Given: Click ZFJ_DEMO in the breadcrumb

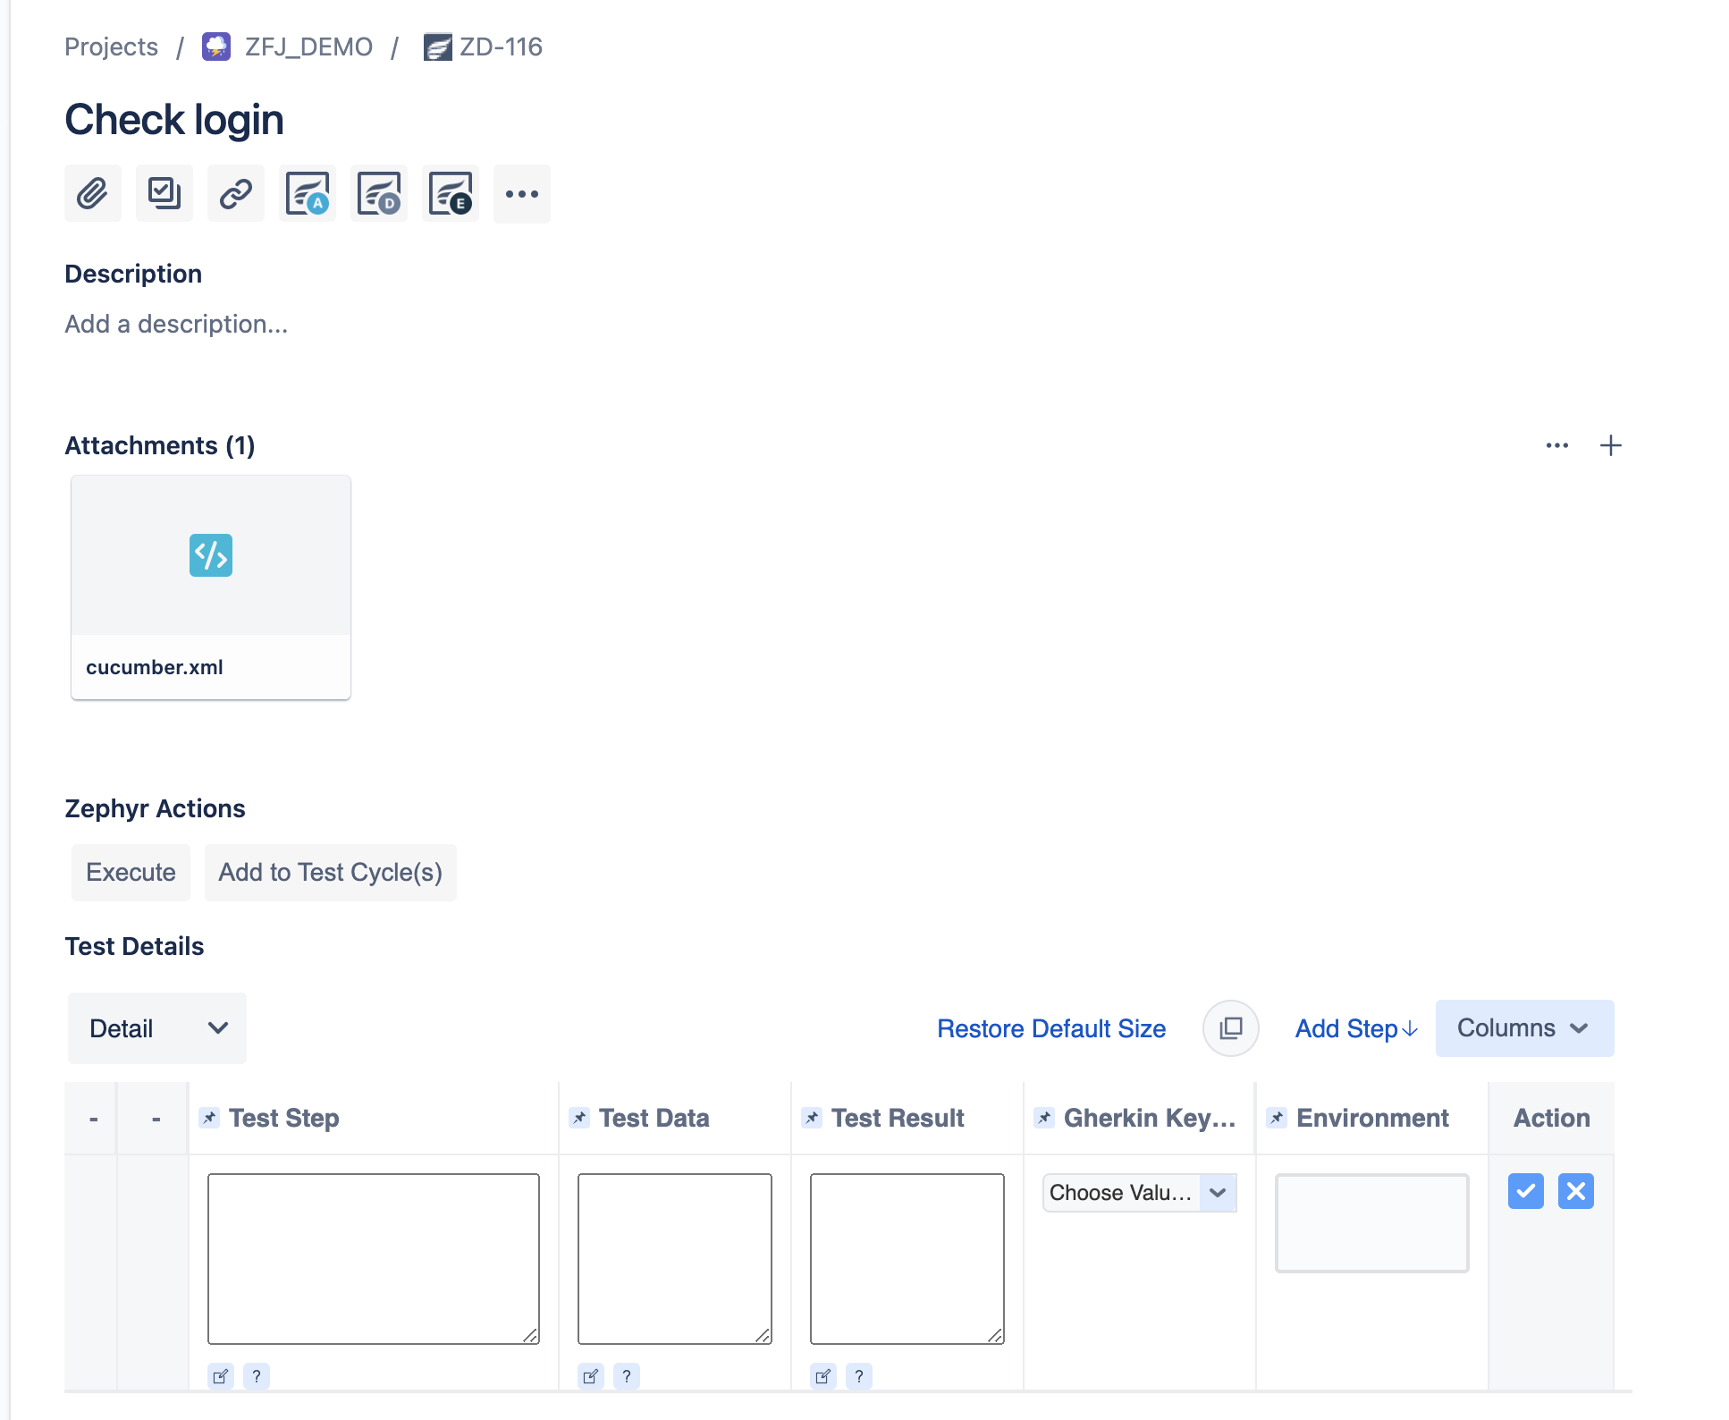Looking at the screenshot, I should [x=308, y=46].
